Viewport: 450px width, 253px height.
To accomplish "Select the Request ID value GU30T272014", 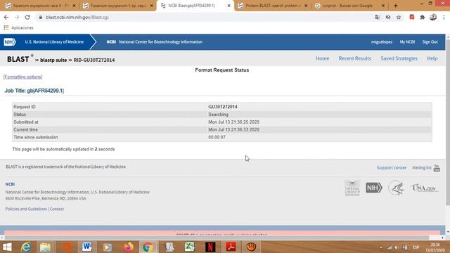I will [223, 107].
